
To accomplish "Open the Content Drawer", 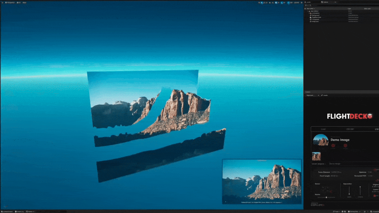I will (7, 212).
